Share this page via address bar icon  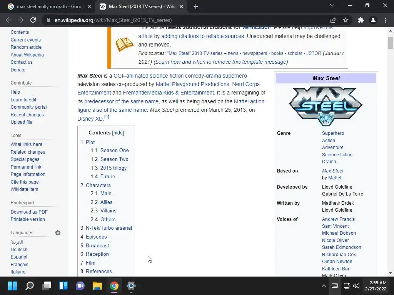pos(333,20)
